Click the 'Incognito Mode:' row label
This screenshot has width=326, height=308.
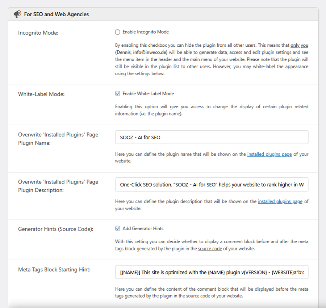coord(38,33)
